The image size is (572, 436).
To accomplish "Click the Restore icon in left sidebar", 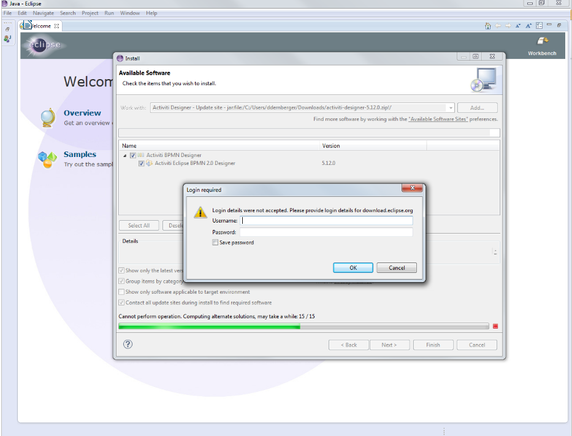I will pos(7,29).
